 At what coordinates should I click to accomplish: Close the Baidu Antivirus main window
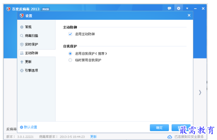coord(203,8)
